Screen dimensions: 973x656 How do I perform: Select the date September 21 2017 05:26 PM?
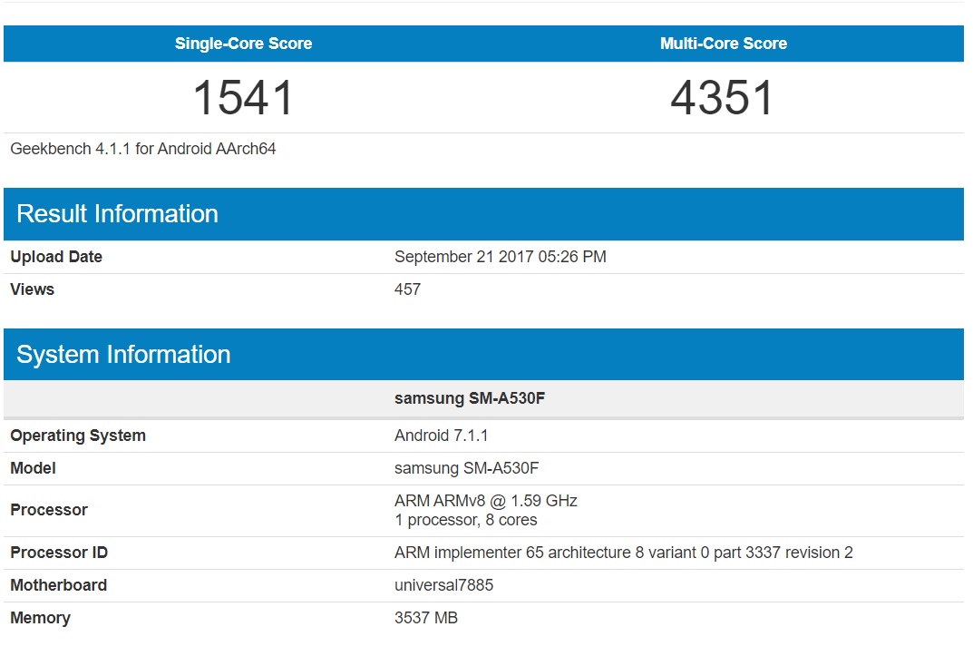501,257
